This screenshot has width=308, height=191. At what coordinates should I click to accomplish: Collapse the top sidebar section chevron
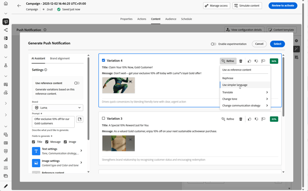tap(6, 14)
